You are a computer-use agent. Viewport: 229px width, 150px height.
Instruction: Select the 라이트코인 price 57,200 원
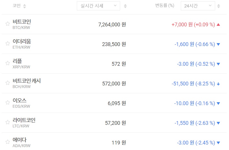pyautogui.click(x=115, y=123)
